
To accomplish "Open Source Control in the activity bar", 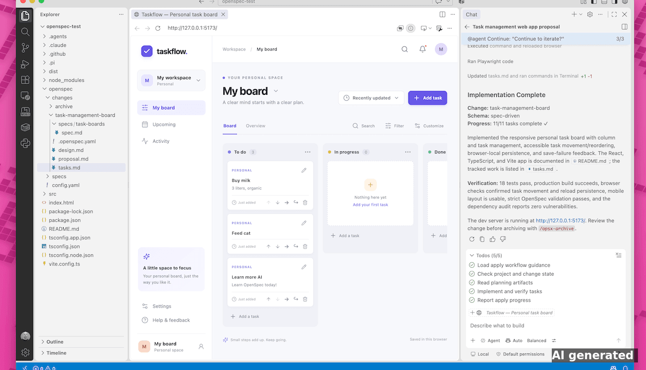I will [x=25, y=48].
